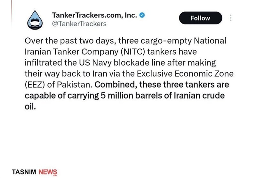Follow the TankerTrackers account
The image size is (256, 178).
[x=200, y=18]
